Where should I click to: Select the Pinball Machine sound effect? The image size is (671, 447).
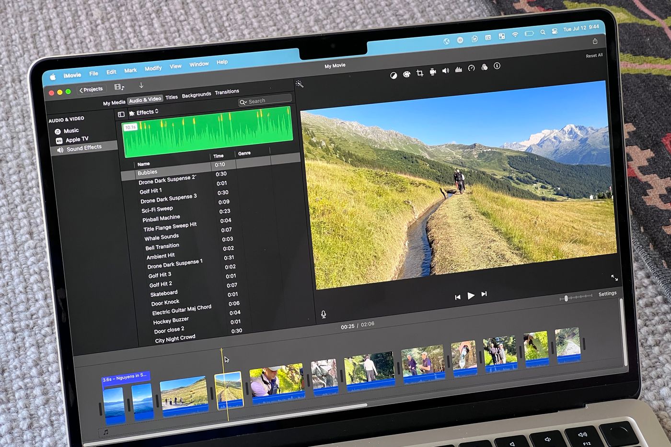161,218
